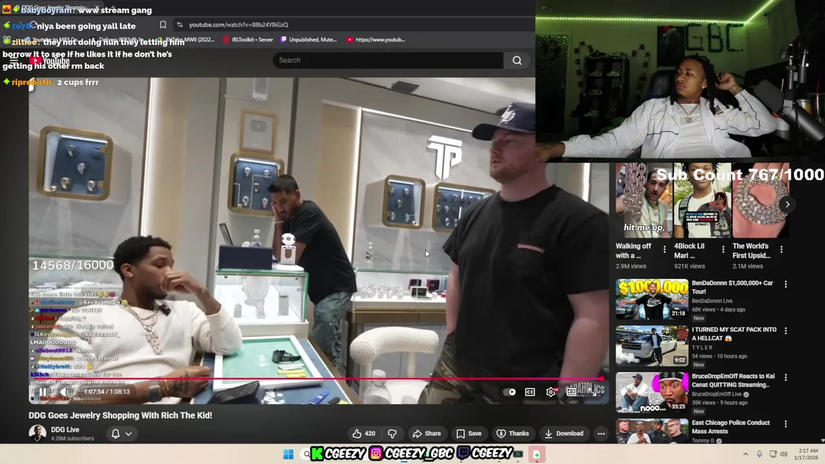Image resolution: width=825 pixels, height=464 pixels.
Task: Click the browser address bar URL
Action: [238, 24]
